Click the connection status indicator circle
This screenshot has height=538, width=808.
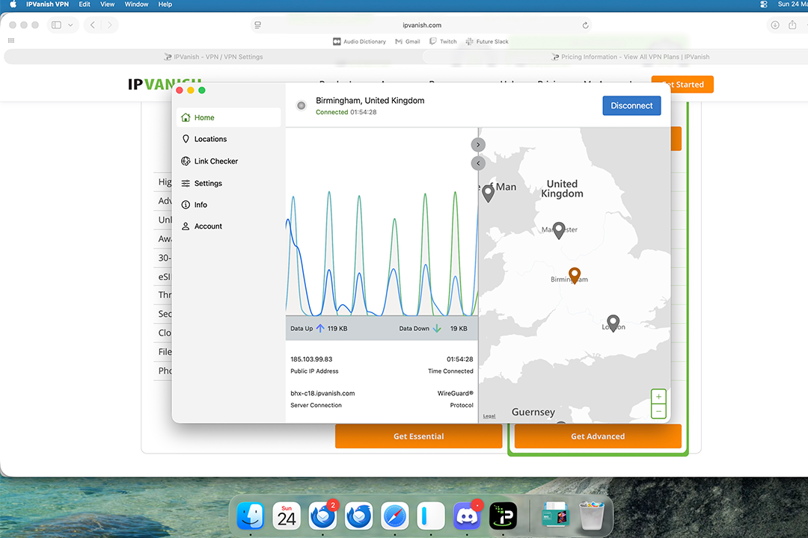point(302,105)
